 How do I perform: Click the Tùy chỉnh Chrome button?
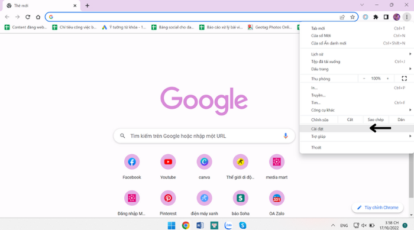click(x=377, y=208)
